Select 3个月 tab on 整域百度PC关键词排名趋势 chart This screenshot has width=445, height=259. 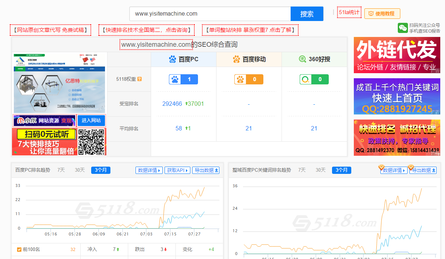(x=341, y=170)
